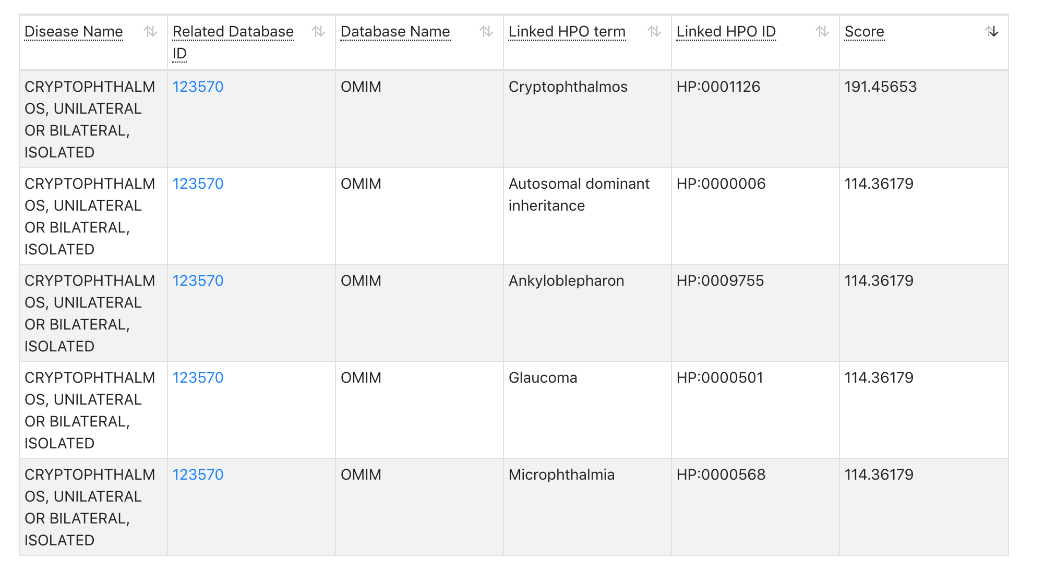Viewport: 1057px width, 561px height.
Task: Click the sort arrows beside Database Name
Action: [485, 32]
